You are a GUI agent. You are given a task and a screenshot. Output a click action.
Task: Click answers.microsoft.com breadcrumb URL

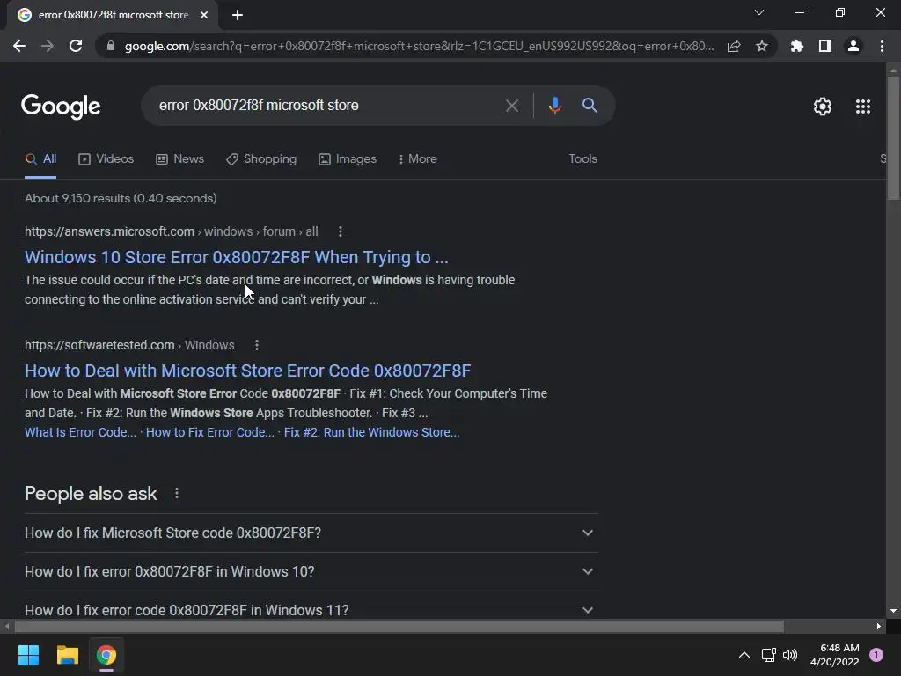[172, 231]
